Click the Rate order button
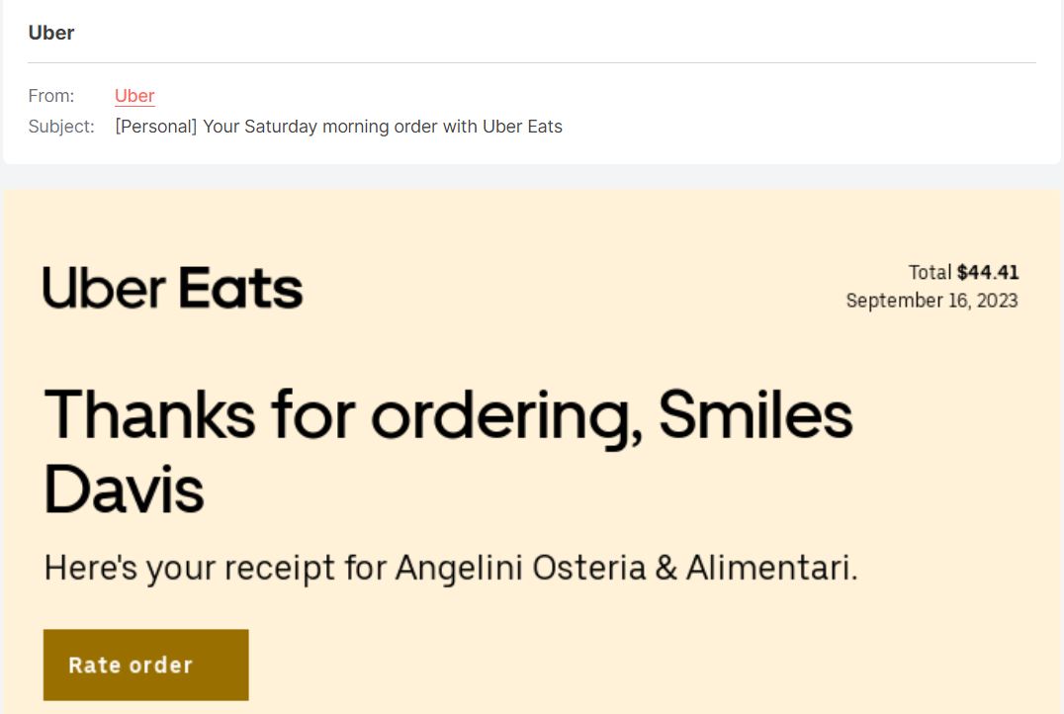The image size is (1064, 714). click(145, 665)
